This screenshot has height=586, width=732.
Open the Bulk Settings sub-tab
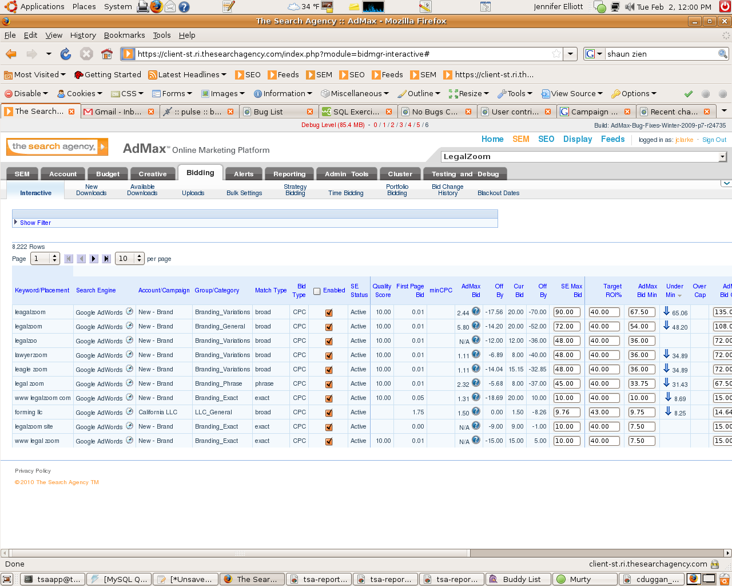(x=244, y=193)
